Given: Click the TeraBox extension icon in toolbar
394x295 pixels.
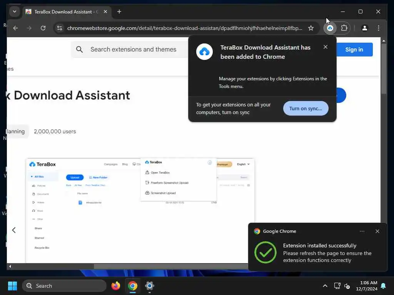Looking at the screenshot, I should [330, 28].
